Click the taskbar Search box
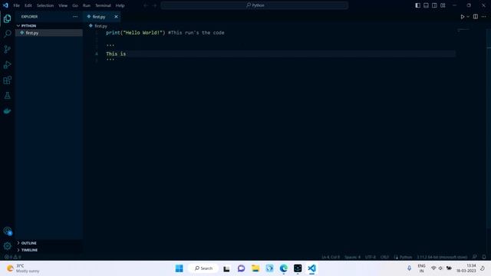The height and width of the screenshot is (276, 491). (x=203, y=268)
